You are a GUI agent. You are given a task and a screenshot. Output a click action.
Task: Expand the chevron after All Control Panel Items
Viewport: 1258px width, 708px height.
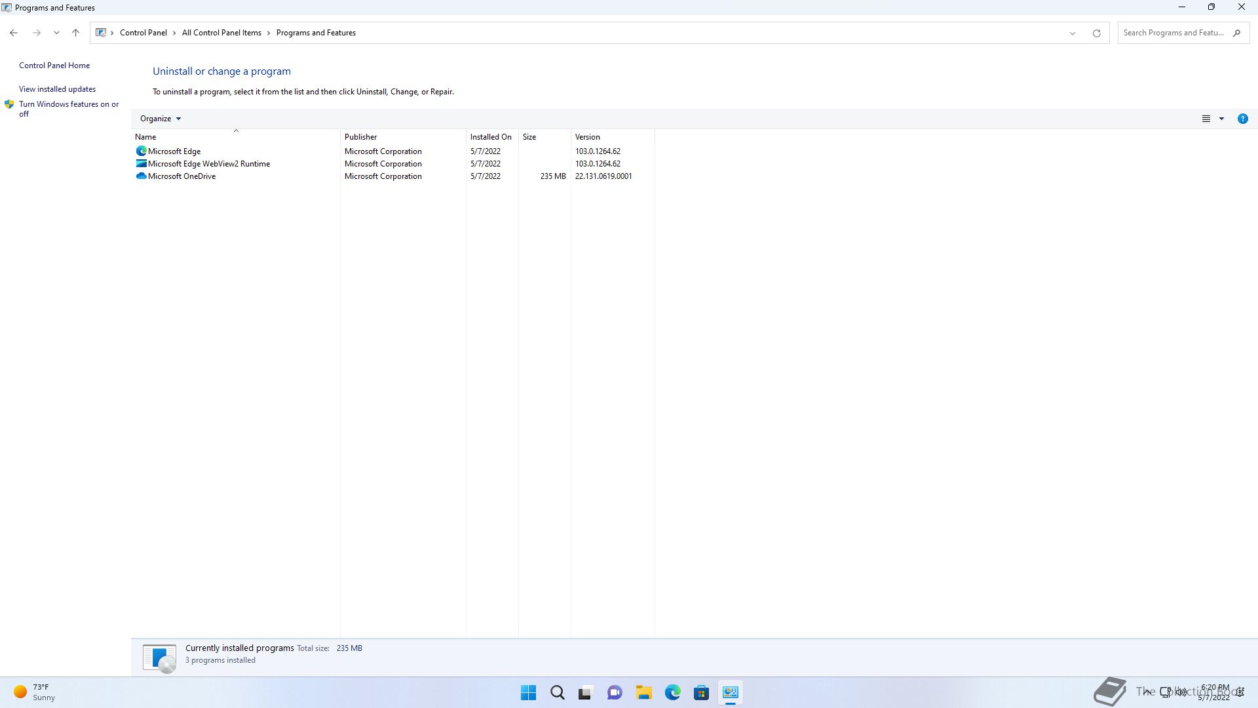pyautogui.click(x=269, y=33)
